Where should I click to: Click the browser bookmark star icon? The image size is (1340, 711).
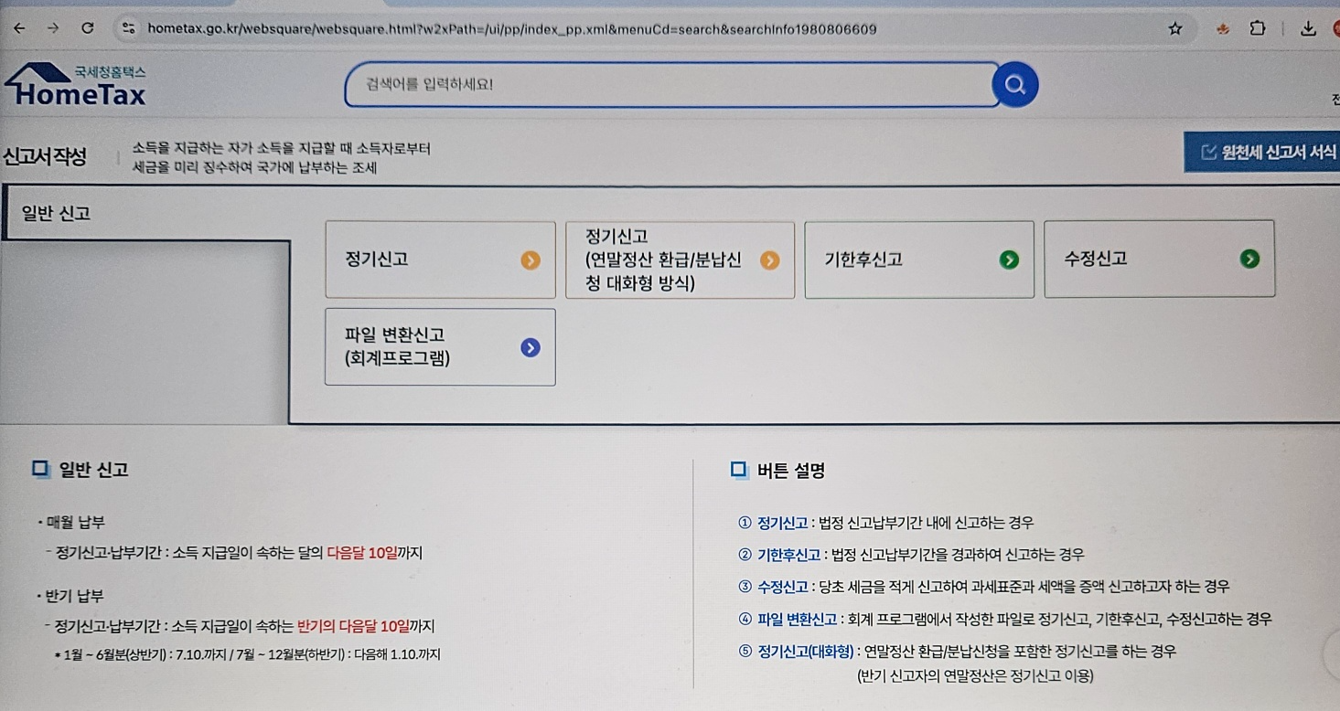1174,28
